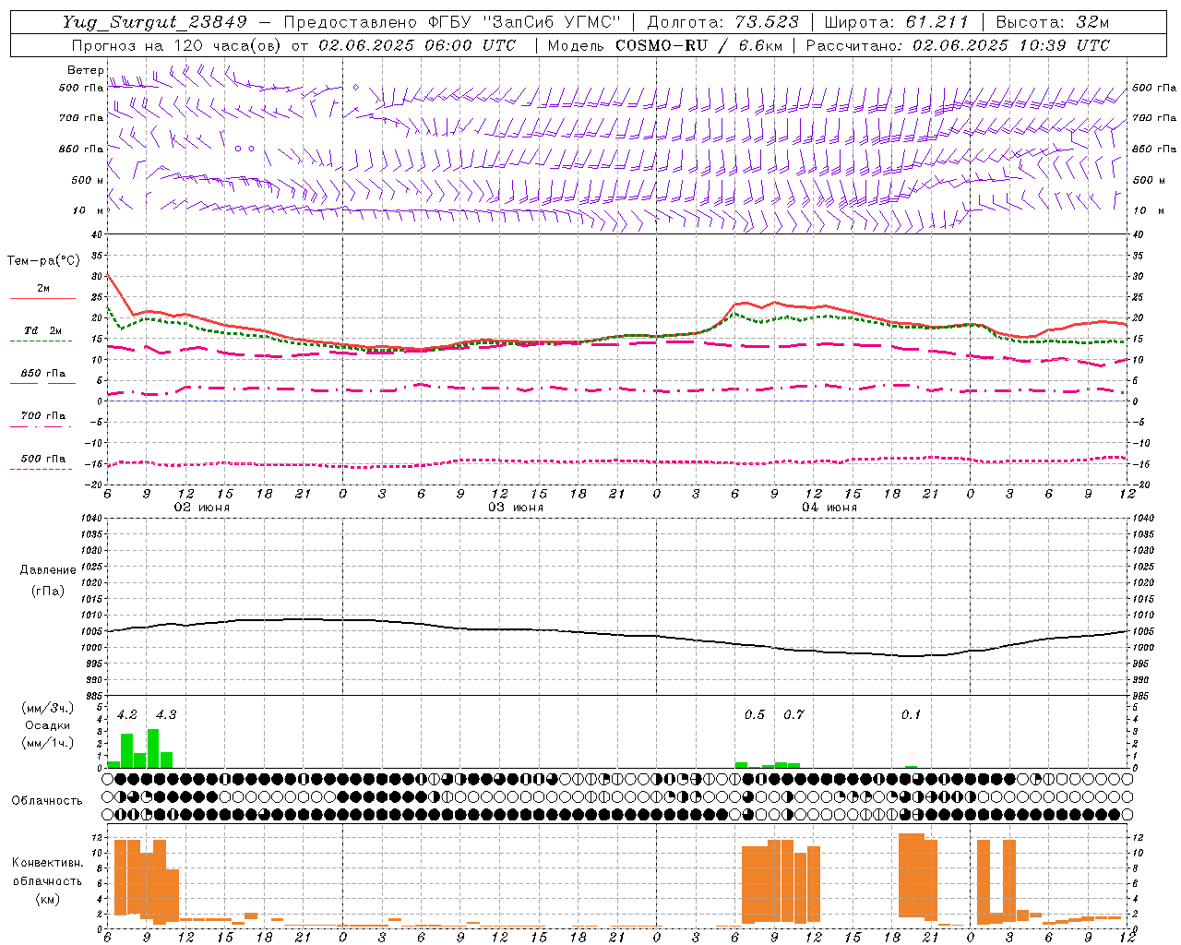Click the Прогноз на 120 часа(ов) text

click(177, 45)
